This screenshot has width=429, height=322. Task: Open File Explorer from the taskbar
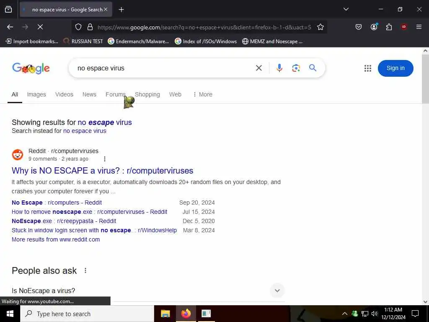165,314
